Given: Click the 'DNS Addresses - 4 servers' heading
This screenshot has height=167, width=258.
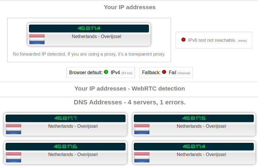Looking at the screenshot, I should (129, 102).
